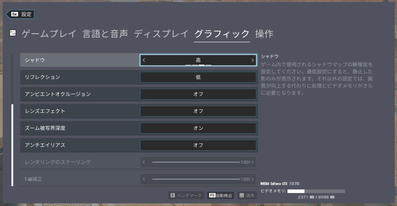Select the アンビエントオクルージョン row label

(x=58, y=94)
